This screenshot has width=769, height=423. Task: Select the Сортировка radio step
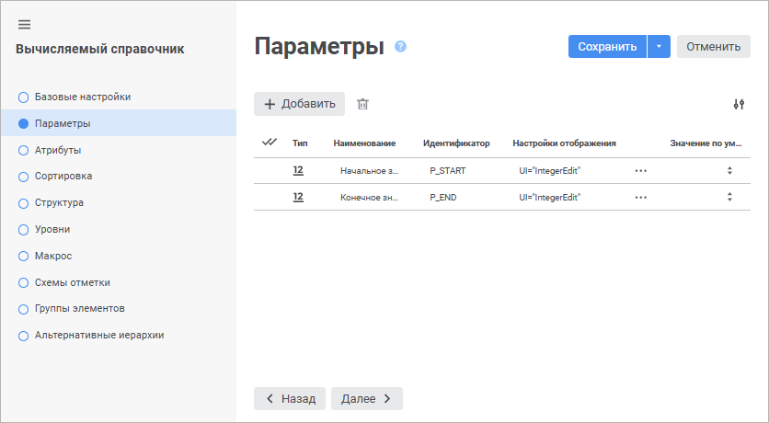click(x=24, y=176)
